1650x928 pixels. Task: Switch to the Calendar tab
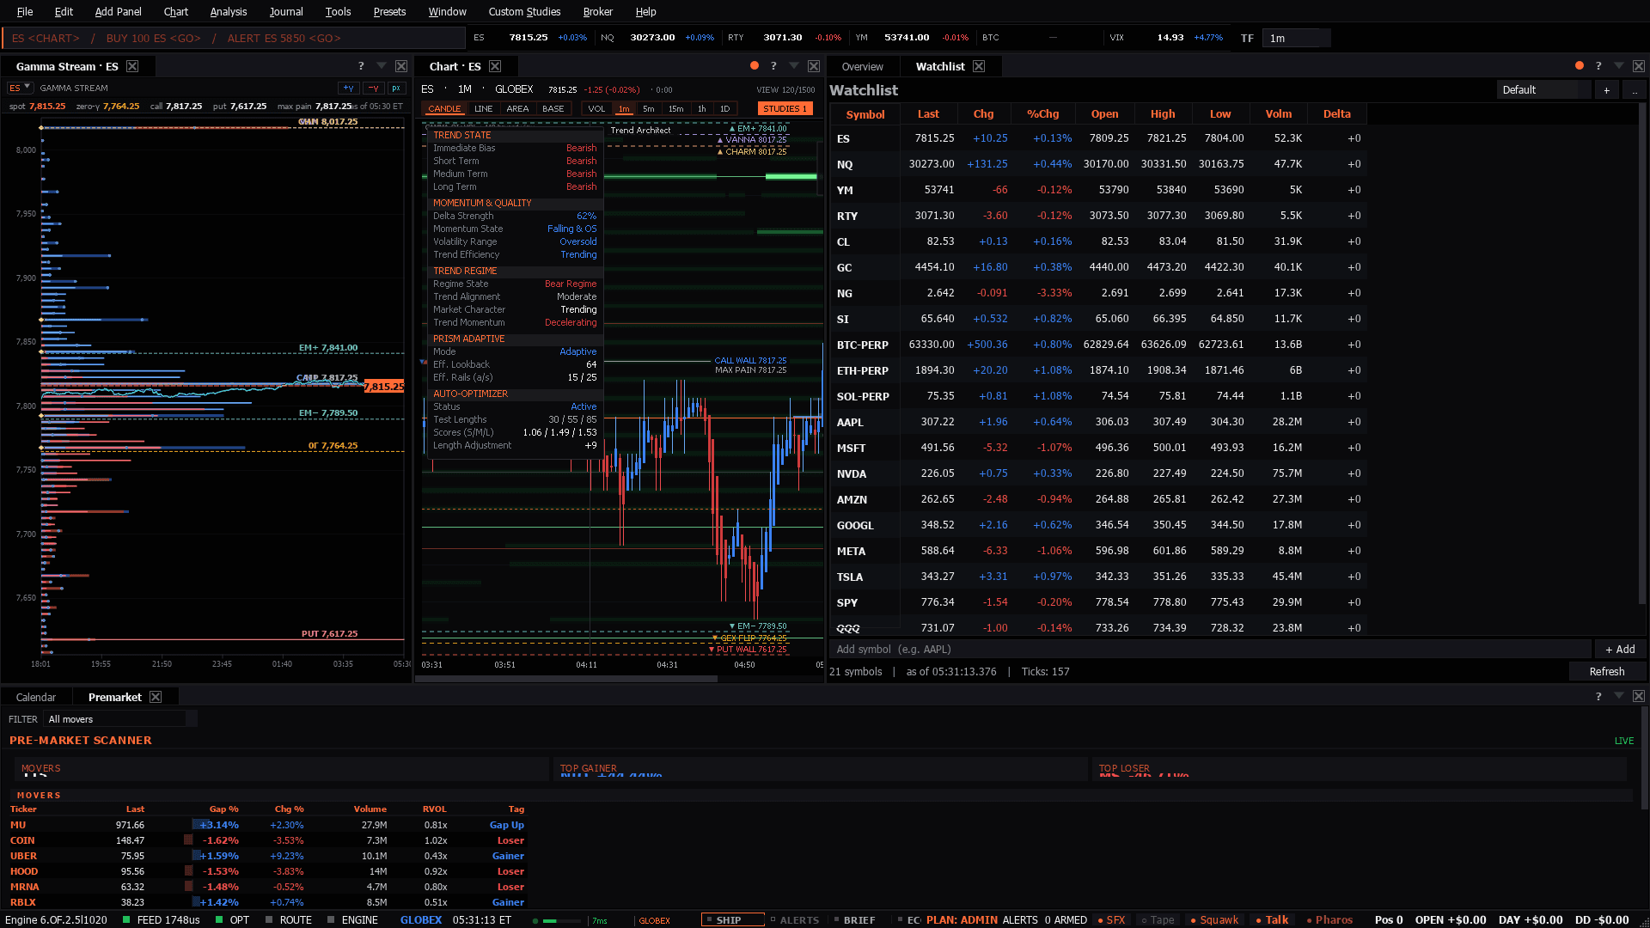click(x=36, y=697)
